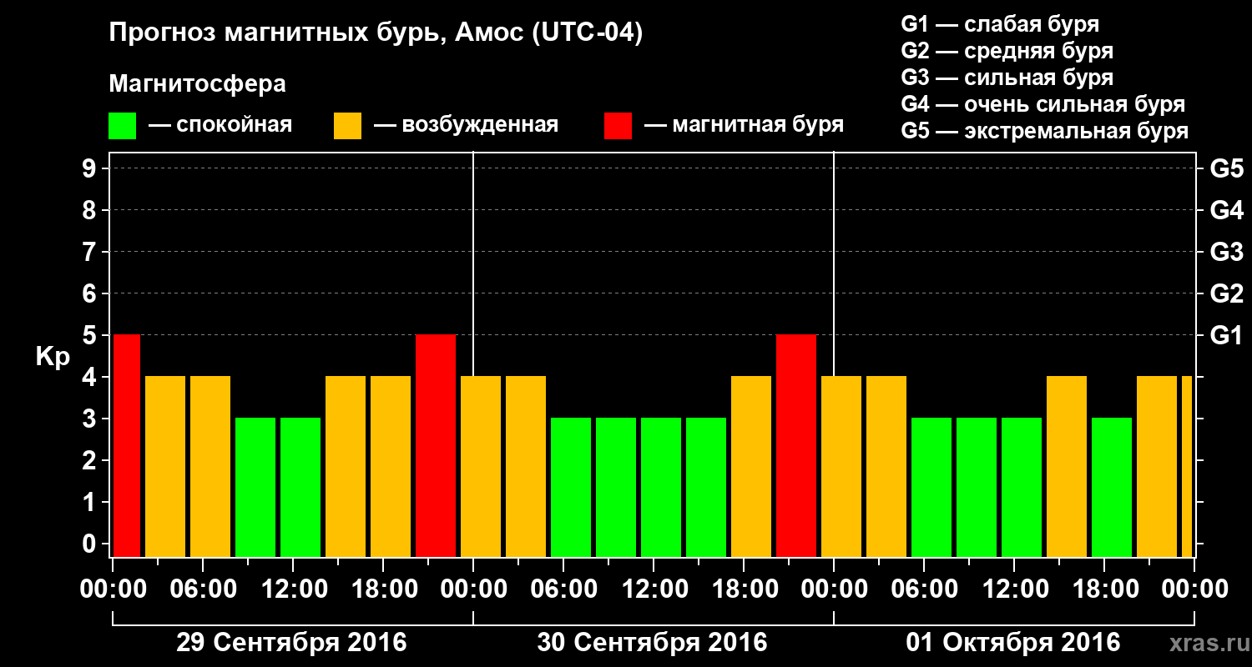1252x667 pixels.
Task: Click the right-axis G4 level label
Action: point(1227,211)
